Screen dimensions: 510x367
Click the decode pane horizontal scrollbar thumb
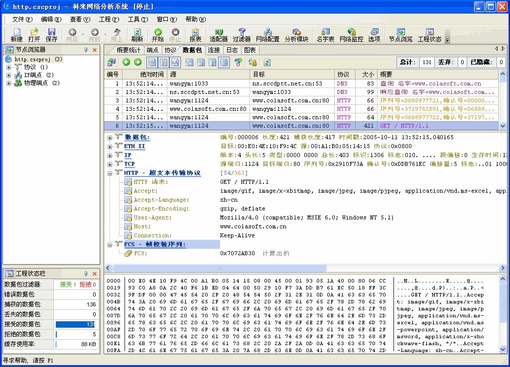coord(219,268)
